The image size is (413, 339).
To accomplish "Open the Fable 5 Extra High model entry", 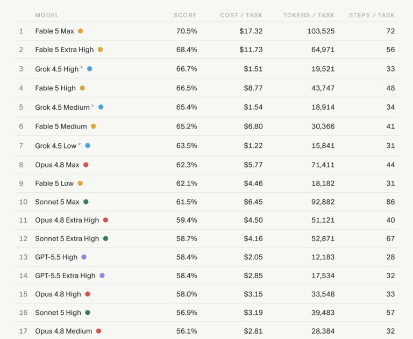I will [65, 50].
